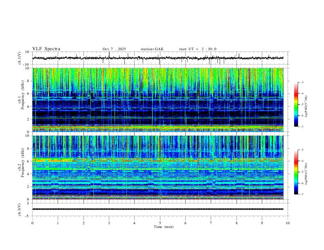Click the time axis tick label '10'
The image size is (324, 250).
coord(288,223)
